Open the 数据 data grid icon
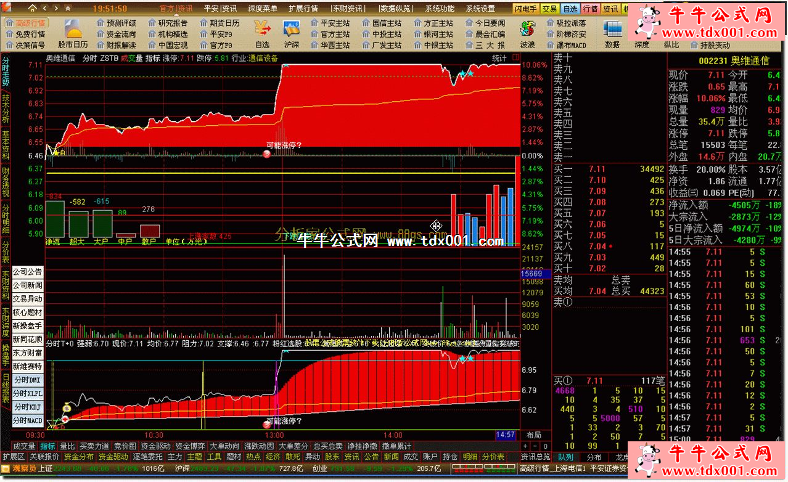Screen dimensions: 788x482 coord(612,33)
